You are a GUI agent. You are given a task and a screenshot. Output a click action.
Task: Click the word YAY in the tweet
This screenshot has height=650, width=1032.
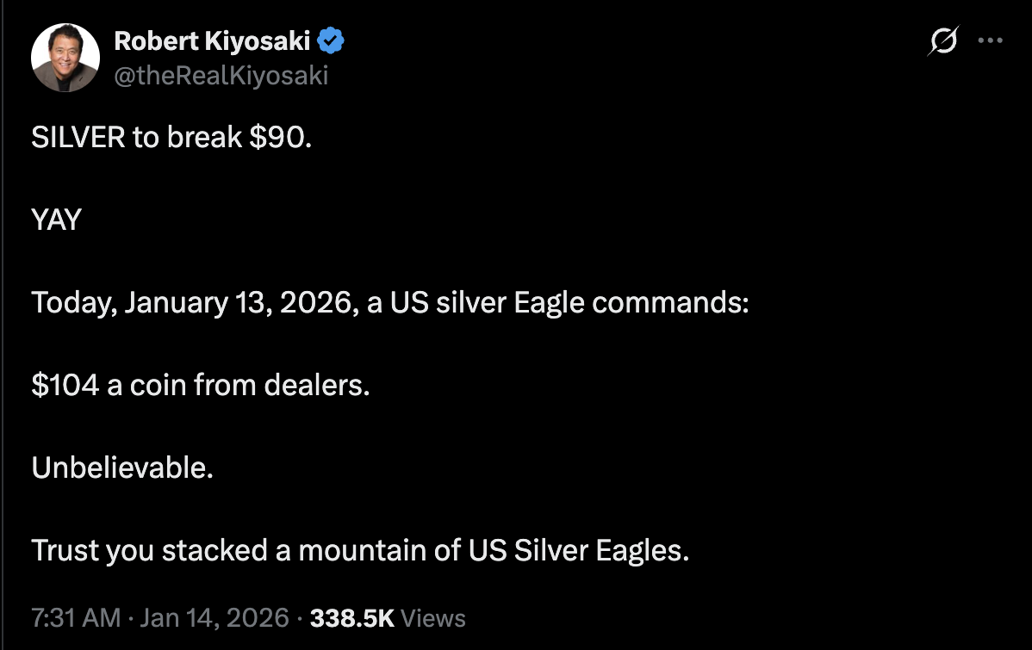pyautogui.click(x=56, y=220)
